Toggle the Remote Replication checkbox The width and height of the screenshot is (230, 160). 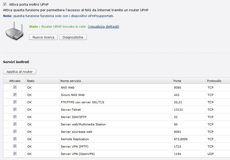pos(15,139)
